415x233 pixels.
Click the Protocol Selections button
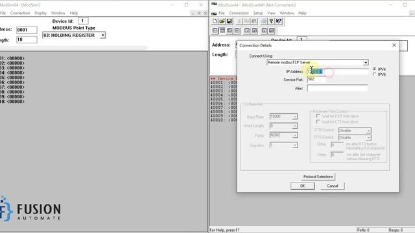click(318, 177)
